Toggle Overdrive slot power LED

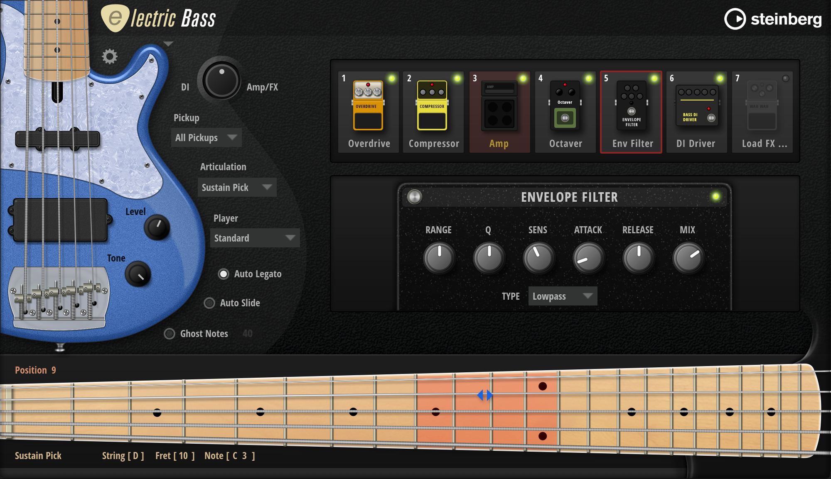pyautogui.click(x=391, y=78)
